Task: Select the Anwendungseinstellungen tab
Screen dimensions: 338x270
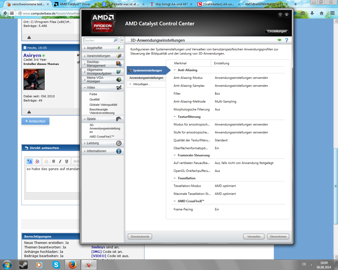Action: 146,78
